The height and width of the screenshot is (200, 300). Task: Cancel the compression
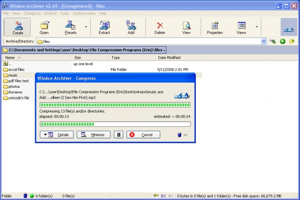tap(143, 135)
